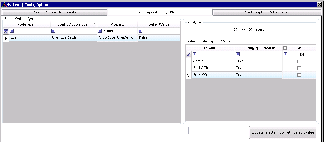The image size is (324, 142).
Task: Toggle the Select column header checkbox
Action: click(285, 48)
